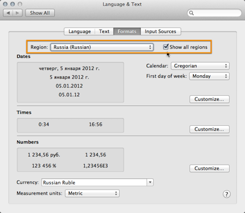Click the full date 'четверг, 5 января 2012 г.'

[x=69, y=68]
